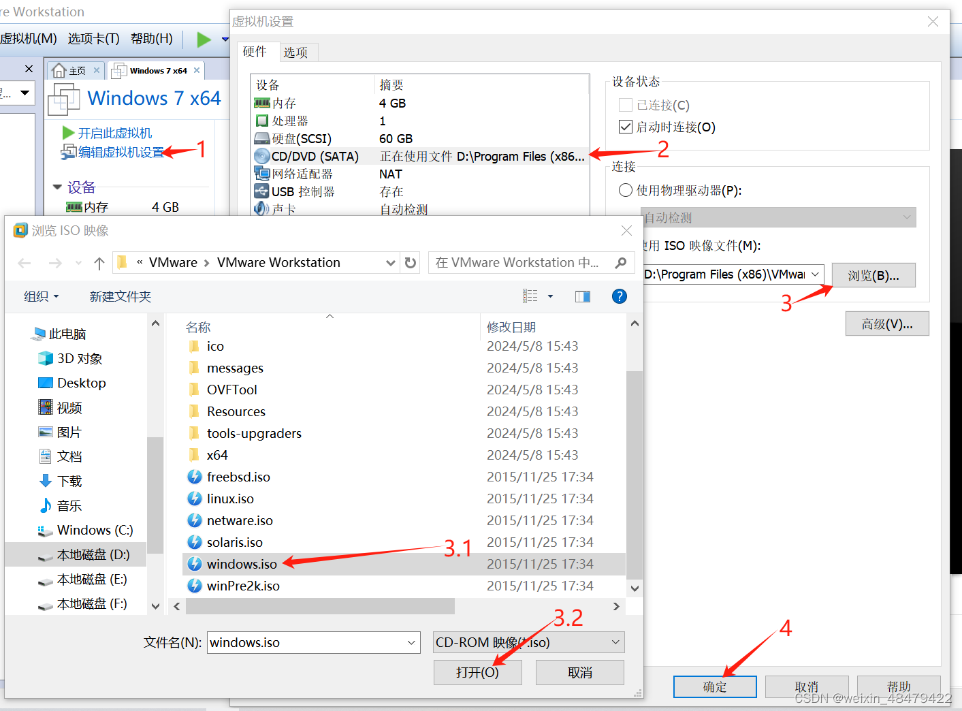Collapse the Devices section in VM summary

57,187
